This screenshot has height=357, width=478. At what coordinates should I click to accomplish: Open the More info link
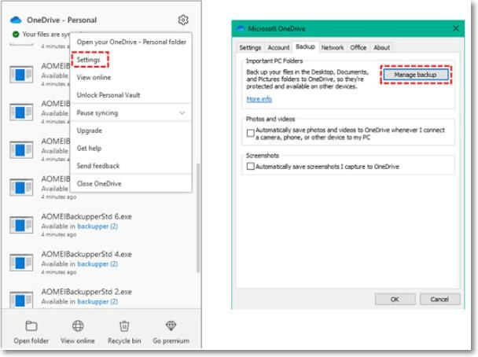click(259, 99)
